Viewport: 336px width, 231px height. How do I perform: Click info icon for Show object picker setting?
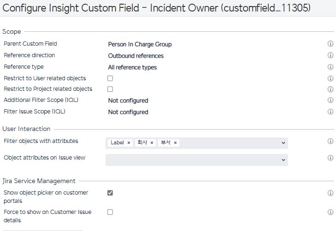[330, 193]
